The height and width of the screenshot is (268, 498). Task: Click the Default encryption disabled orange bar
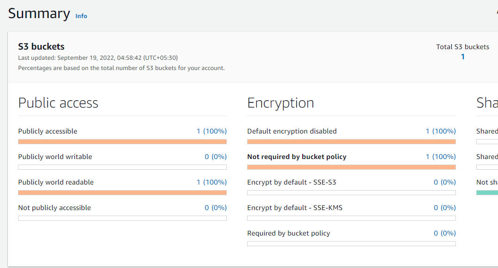pos(351,141)
